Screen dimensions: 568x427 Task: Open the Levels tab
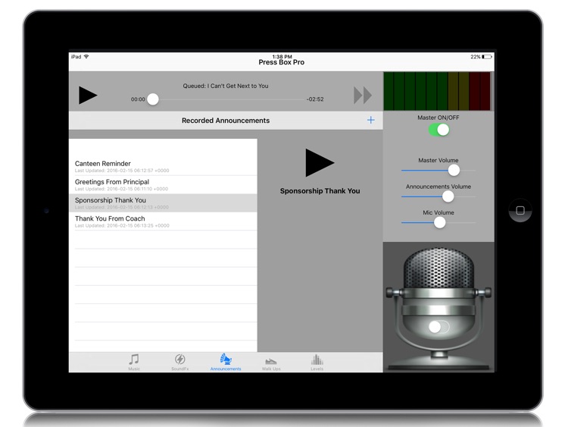pos(317,362)
